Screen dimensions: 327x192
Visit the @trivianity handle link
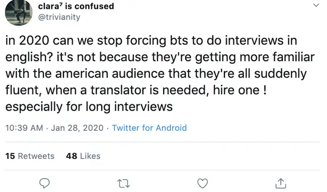(59, 17)
